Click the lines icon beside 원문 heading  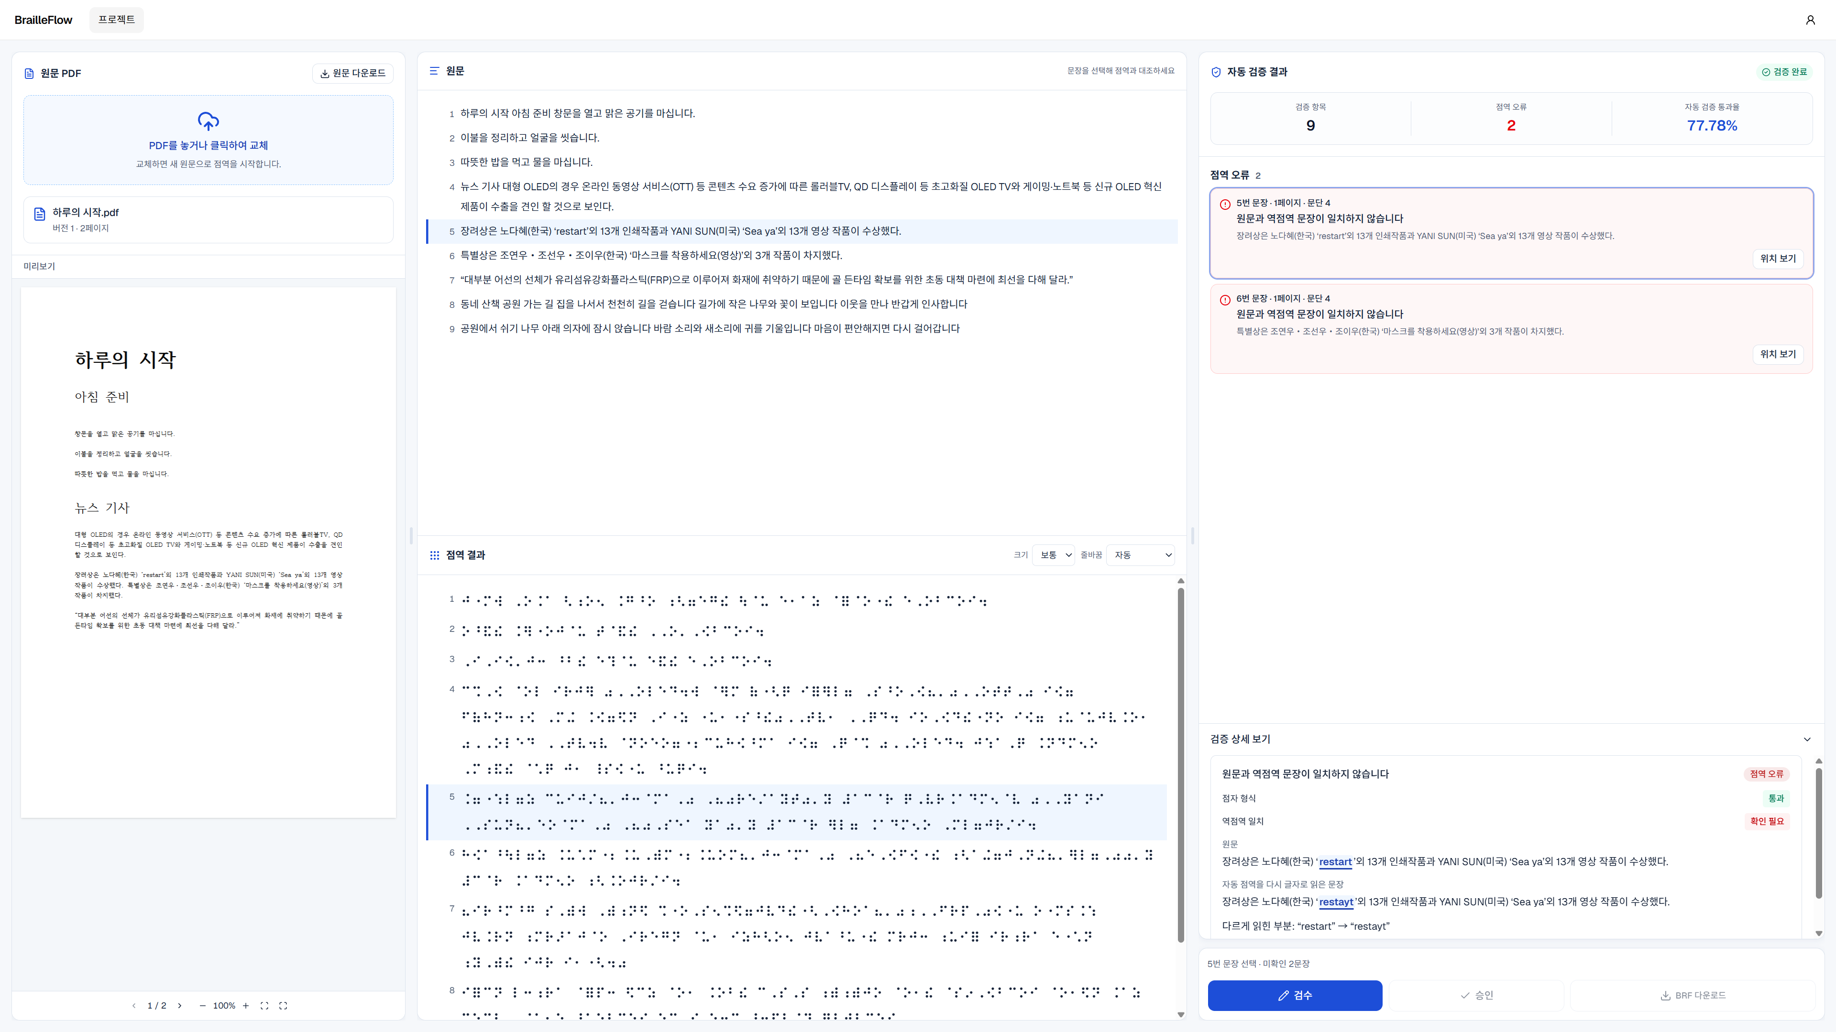click(x=434, y=71)
